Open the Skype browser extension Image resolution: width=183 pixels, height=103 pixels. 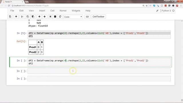pos(154,6)
